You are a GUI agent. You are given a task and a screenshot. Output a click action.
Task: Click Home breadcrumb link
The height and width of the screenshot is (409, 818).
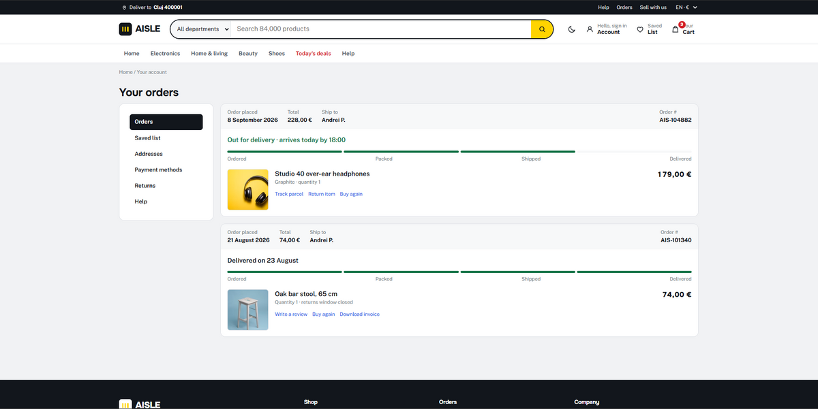coord(125,72)
